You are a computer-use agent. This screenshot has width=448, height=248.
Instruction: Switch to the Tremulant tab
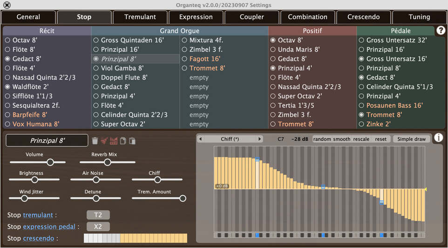tap(140, 17)
